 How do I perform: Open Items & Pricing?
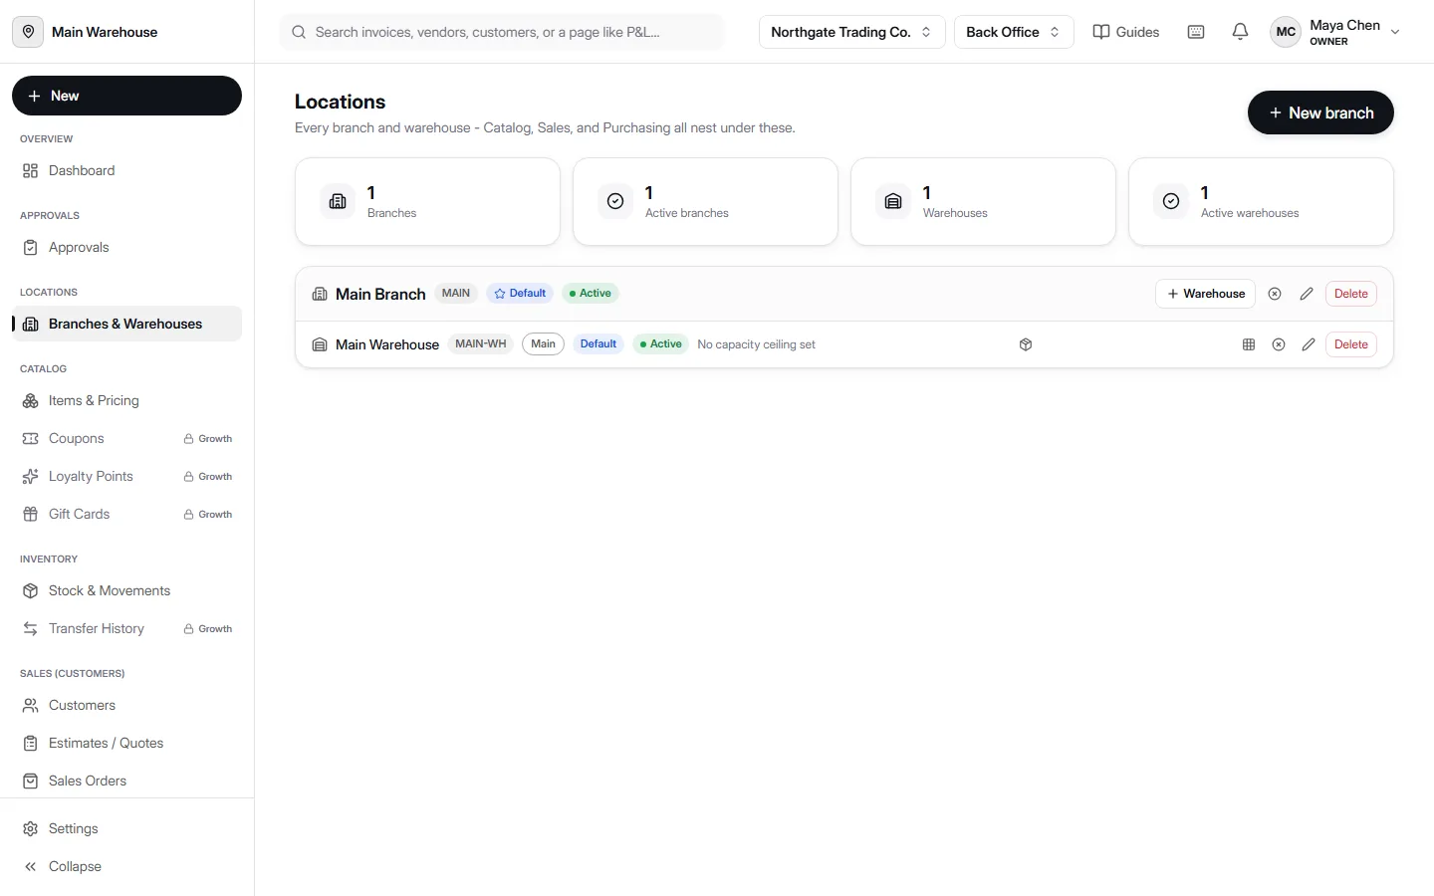126,400
